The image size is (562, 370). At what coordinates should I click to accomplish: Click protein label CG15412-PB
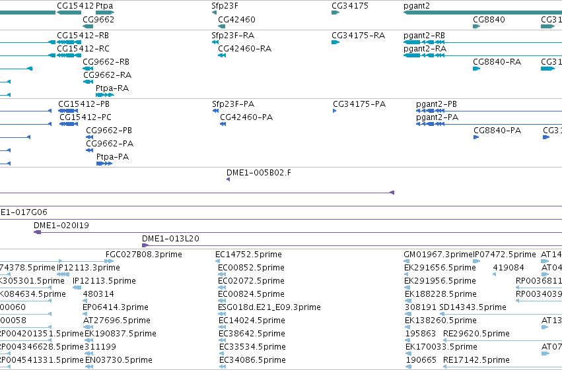84,104
